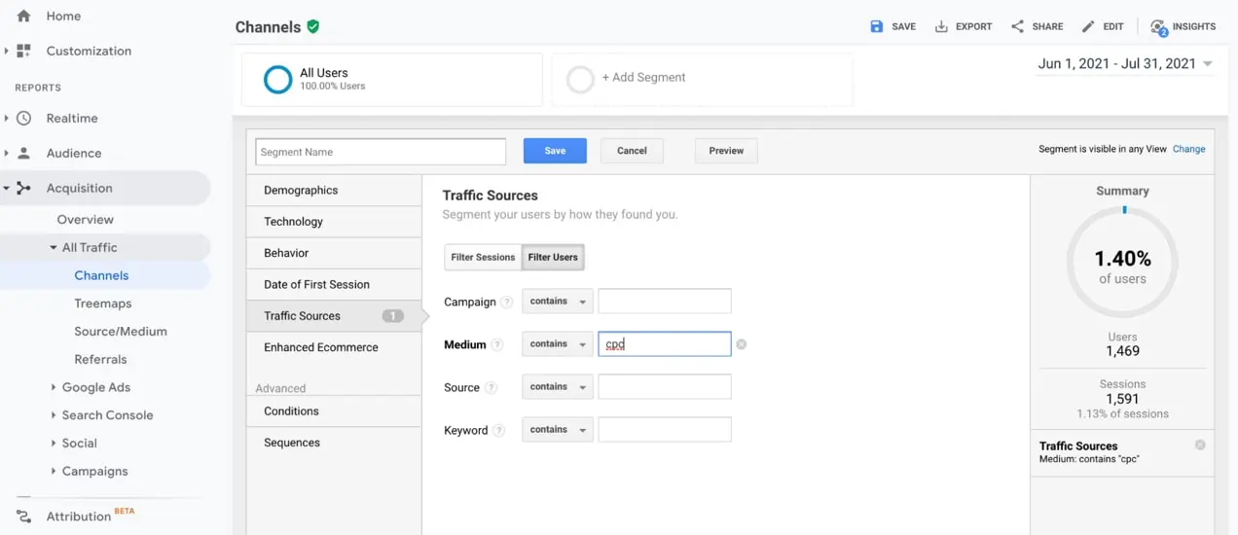The width and height of the screenshot is (1238, 535).
Task: Open Medium contains dropdown
Action: point(558,344)
